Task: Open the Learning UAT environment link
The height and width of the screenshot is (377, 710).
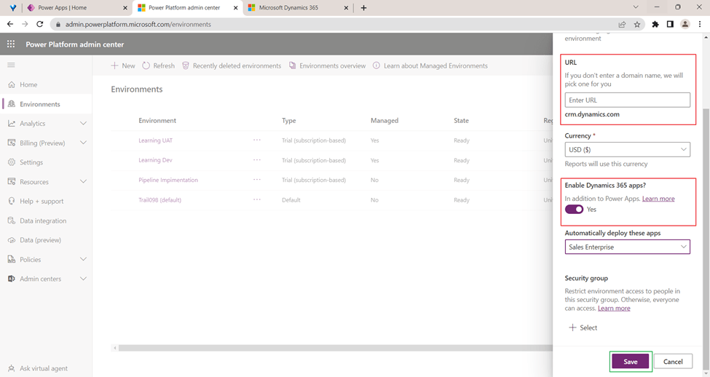Action: [155, 140]
